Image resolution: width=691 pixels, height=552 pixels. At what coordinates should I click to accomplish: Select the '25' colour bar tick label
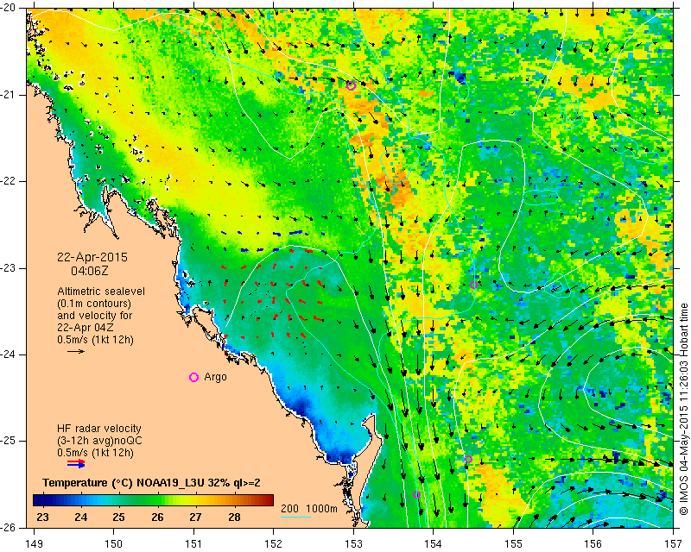118,517
